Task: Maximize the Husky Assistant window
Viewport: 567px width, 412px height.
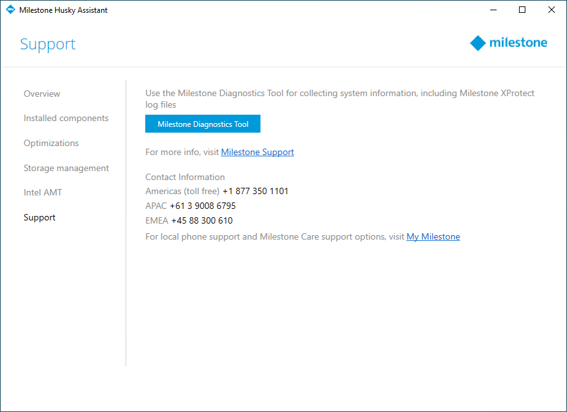Action: [x=522, y=10]
